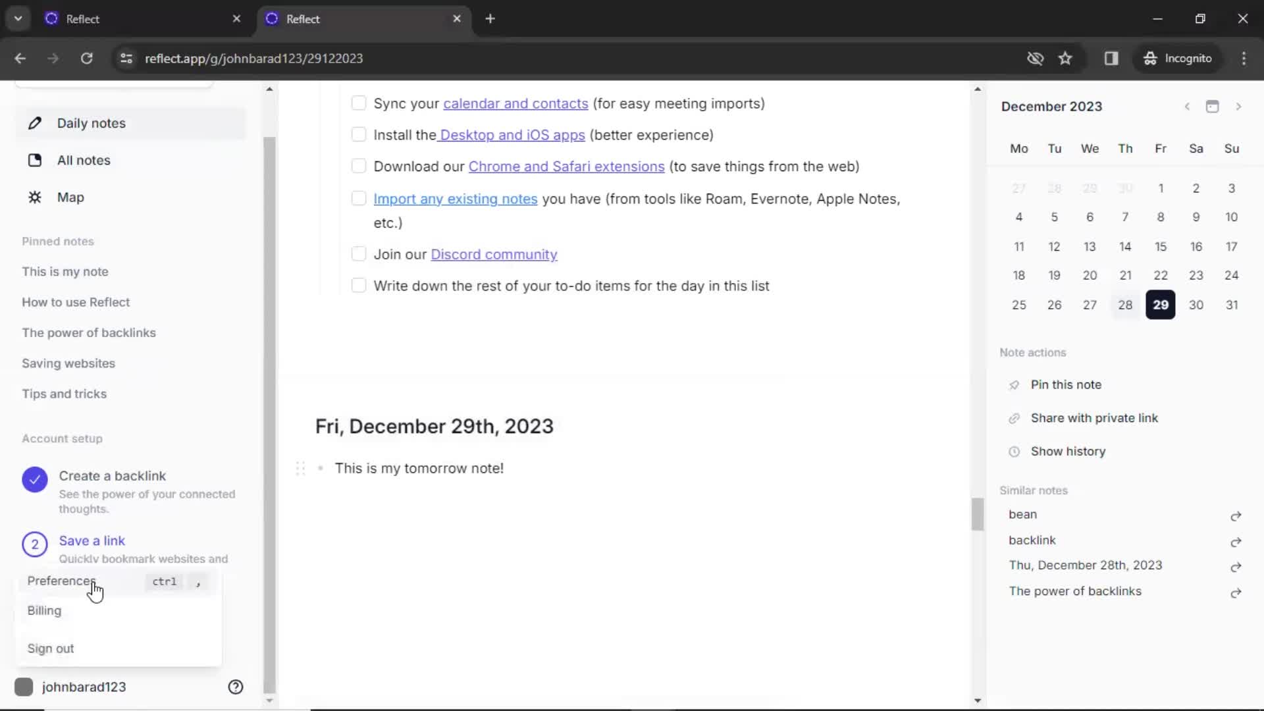The image size is (1264, 711).
Task: Toggle the Desktop and iOS apps checkbox
Action: pos(359,134)
